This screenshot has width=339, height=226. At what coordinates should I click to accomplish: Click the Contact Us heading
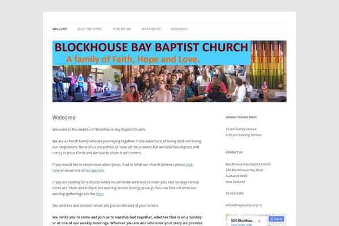click(x=234, y=152)
